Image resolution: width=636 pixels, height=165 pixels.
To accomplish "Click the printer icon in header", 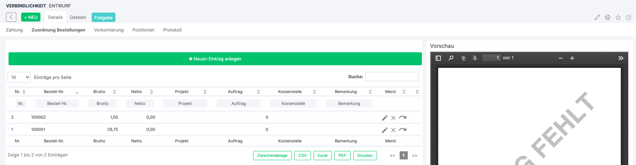I will tap(607, 17).
